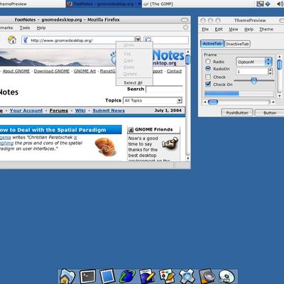Open ThemePreview Edit menu

(x=219, y=29)
